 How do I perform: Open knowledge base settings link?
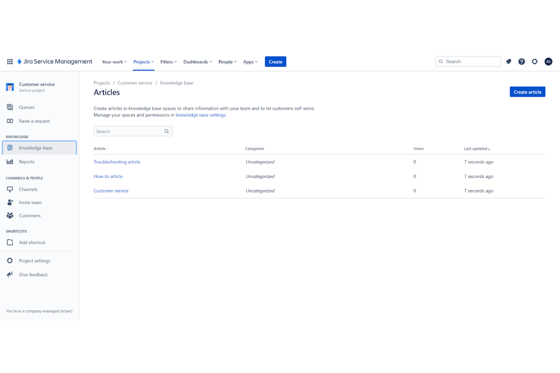pyautogui.click(x=201, y=115)
